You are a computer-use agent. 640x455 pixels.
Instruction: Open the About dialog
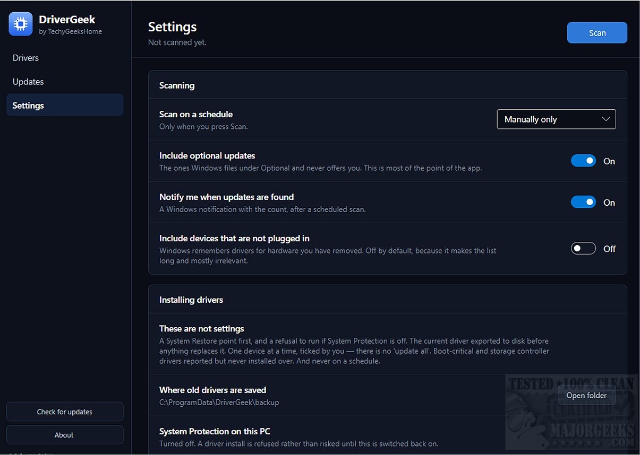[x=65, y=435]
